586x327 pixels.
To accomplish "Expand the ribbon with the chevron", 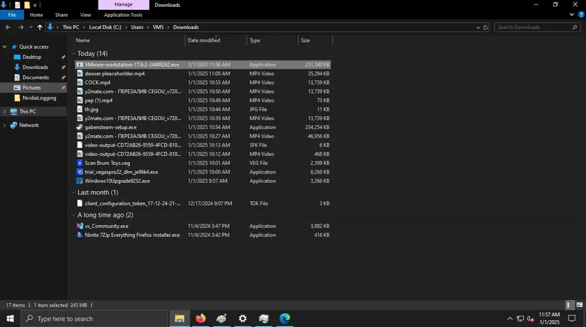I will pyautogui.click(x=572, y=14).
